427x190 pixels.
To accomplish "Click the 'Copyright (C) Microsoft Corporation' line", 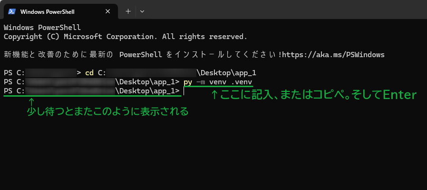I will pyautogui.click(x=126, y=37).
